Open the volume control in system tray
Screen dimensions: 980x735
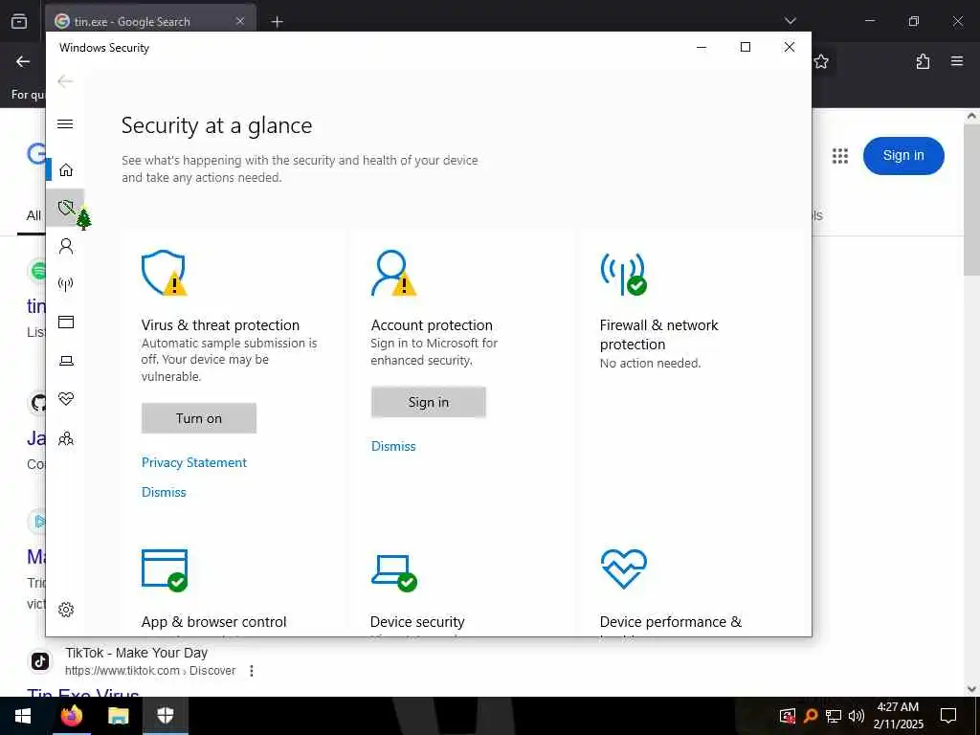click(x=857, y=716)
